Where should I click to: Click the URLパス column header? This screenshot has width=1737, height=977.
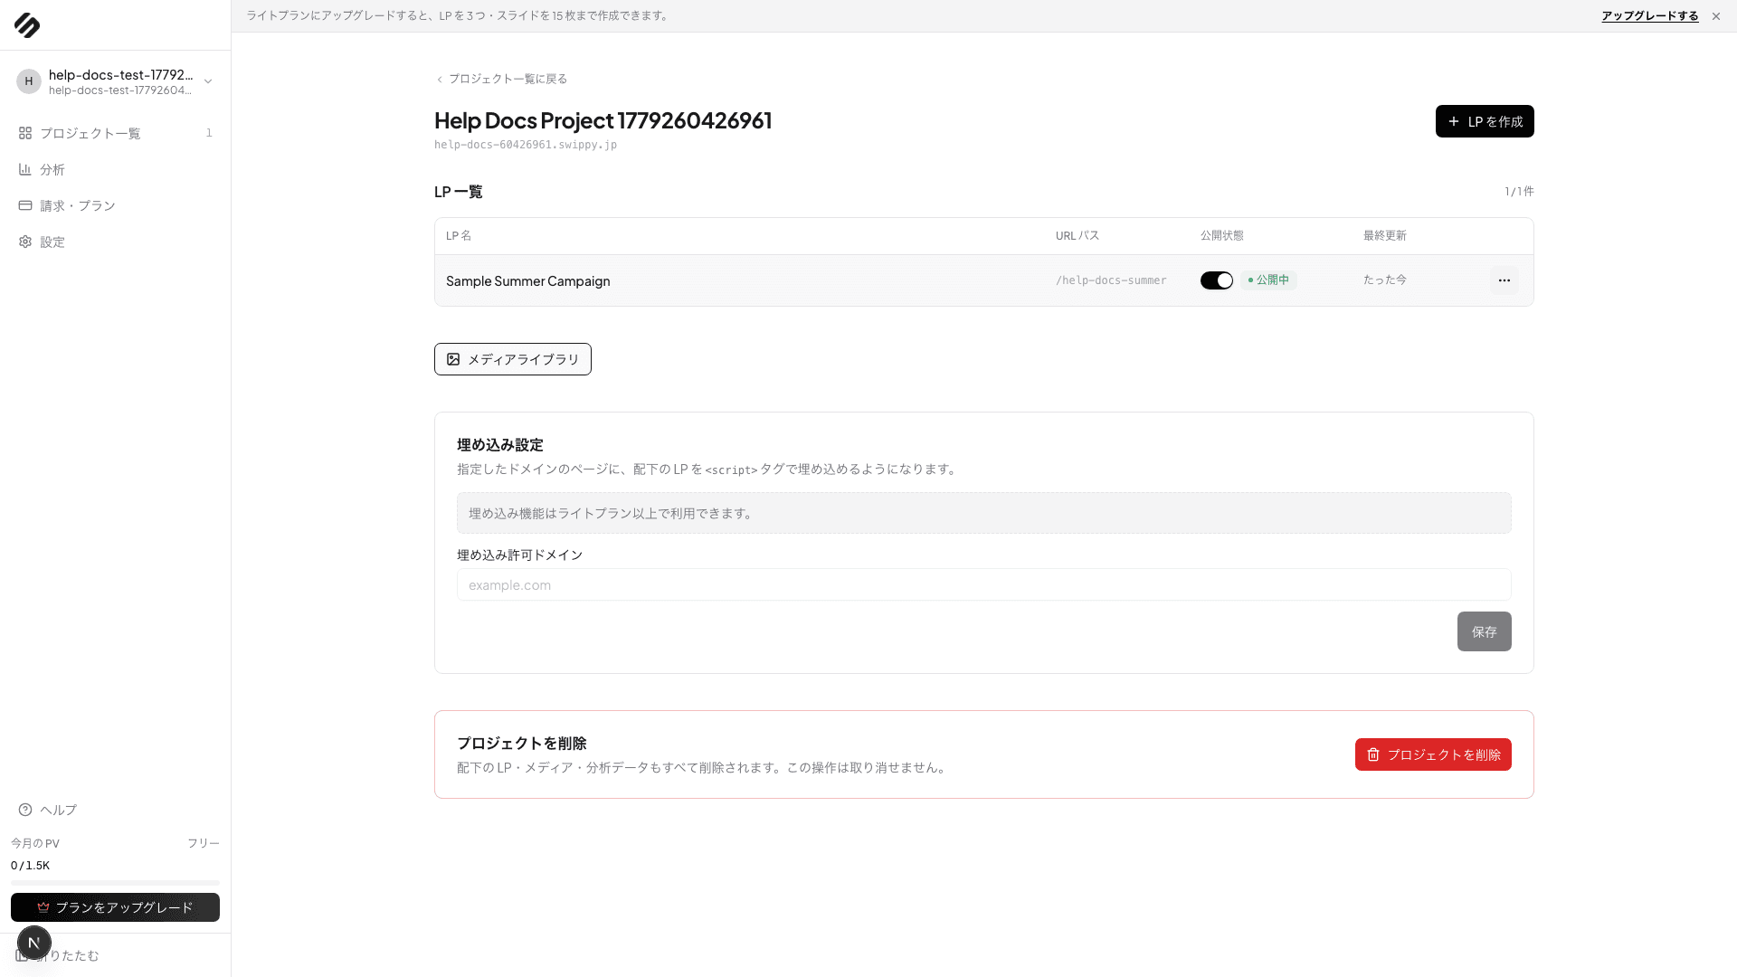1077,235
